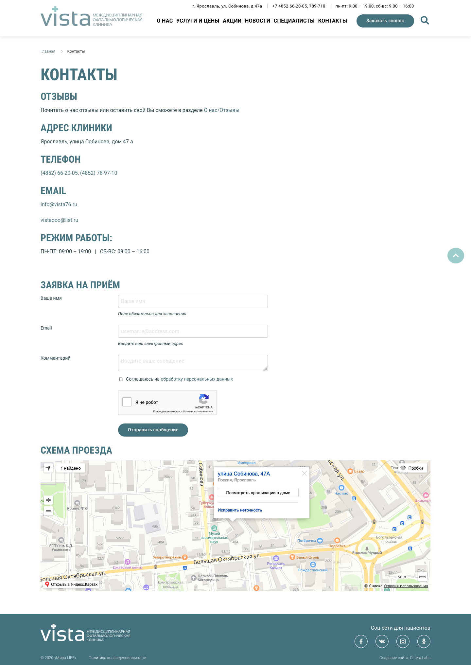The height and width of the screenshot is (665, 471).
Task: Submit form via 'Отправить сообщение' button
Action: point(153,430)
